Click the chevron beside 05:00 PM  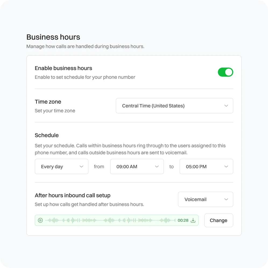pos(226,167)
